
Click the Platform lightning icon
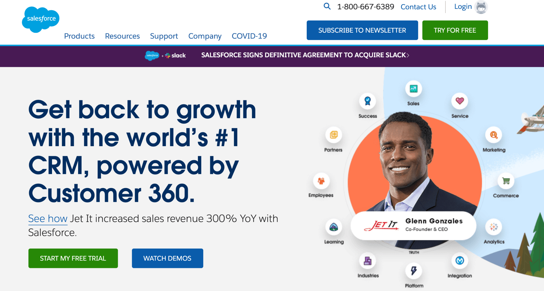click(x=414, y=271)
